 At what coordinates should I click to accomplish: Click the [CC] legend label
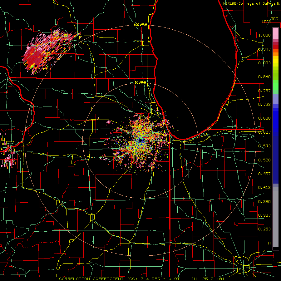click(266, 22)
